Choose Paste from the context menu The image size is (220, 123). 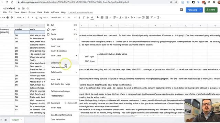[62, 34]
